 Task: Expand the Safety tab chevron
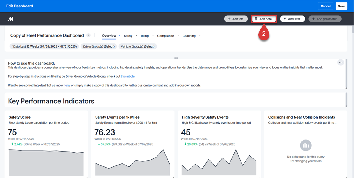point(136,35)
